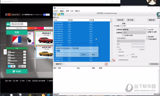Click the save floppy disk icon
The image size is (160, 96).
tap(62, 14)
